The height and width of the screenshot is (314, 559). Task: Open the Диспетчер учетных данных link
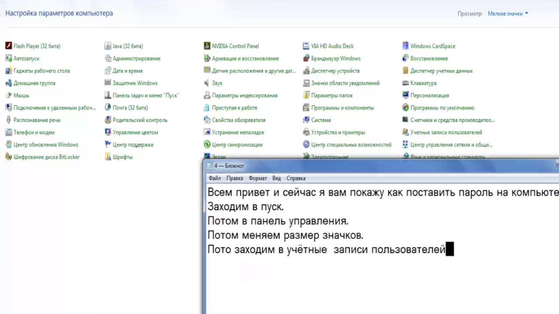(x=442, y=71)
